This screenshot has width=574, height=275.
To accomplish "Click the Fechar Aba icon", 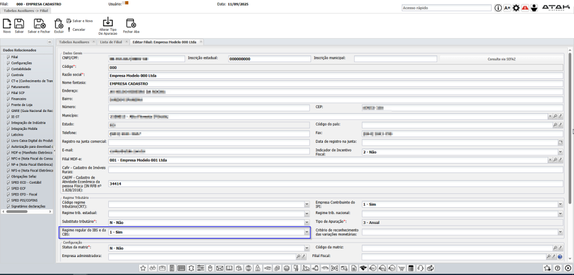I will tap(131, 23).
